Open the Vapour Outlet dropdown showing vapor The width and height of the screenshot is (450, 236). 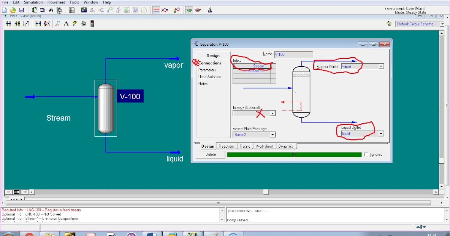coord(381,66)
